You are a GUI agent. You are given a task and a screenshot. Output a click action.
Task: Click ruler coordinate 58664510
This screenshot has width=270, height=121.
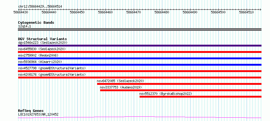pos(247,12)
